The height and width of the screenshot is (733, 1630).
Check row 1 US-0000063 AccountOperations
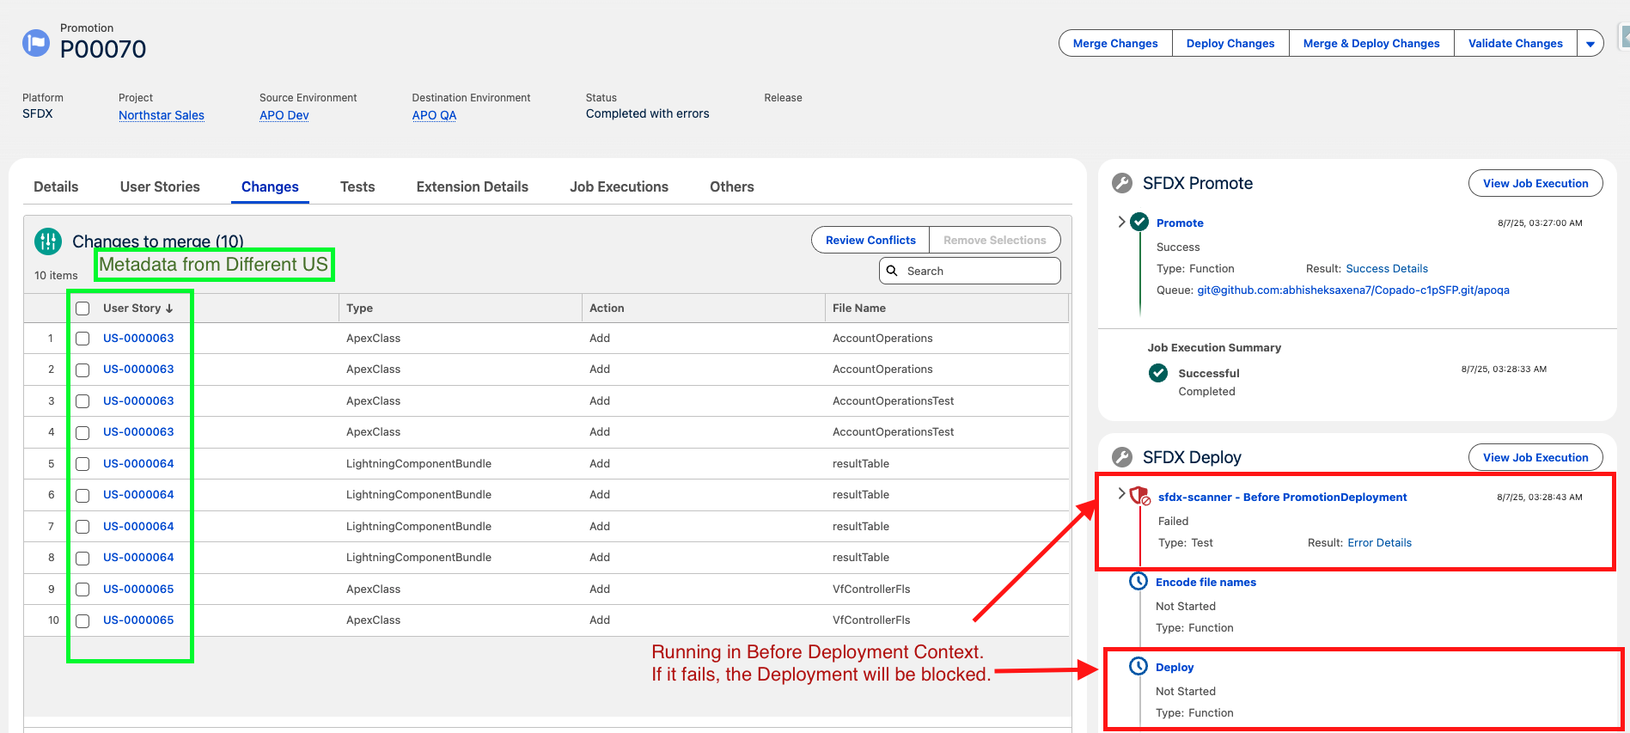click(x=82, y=339)
